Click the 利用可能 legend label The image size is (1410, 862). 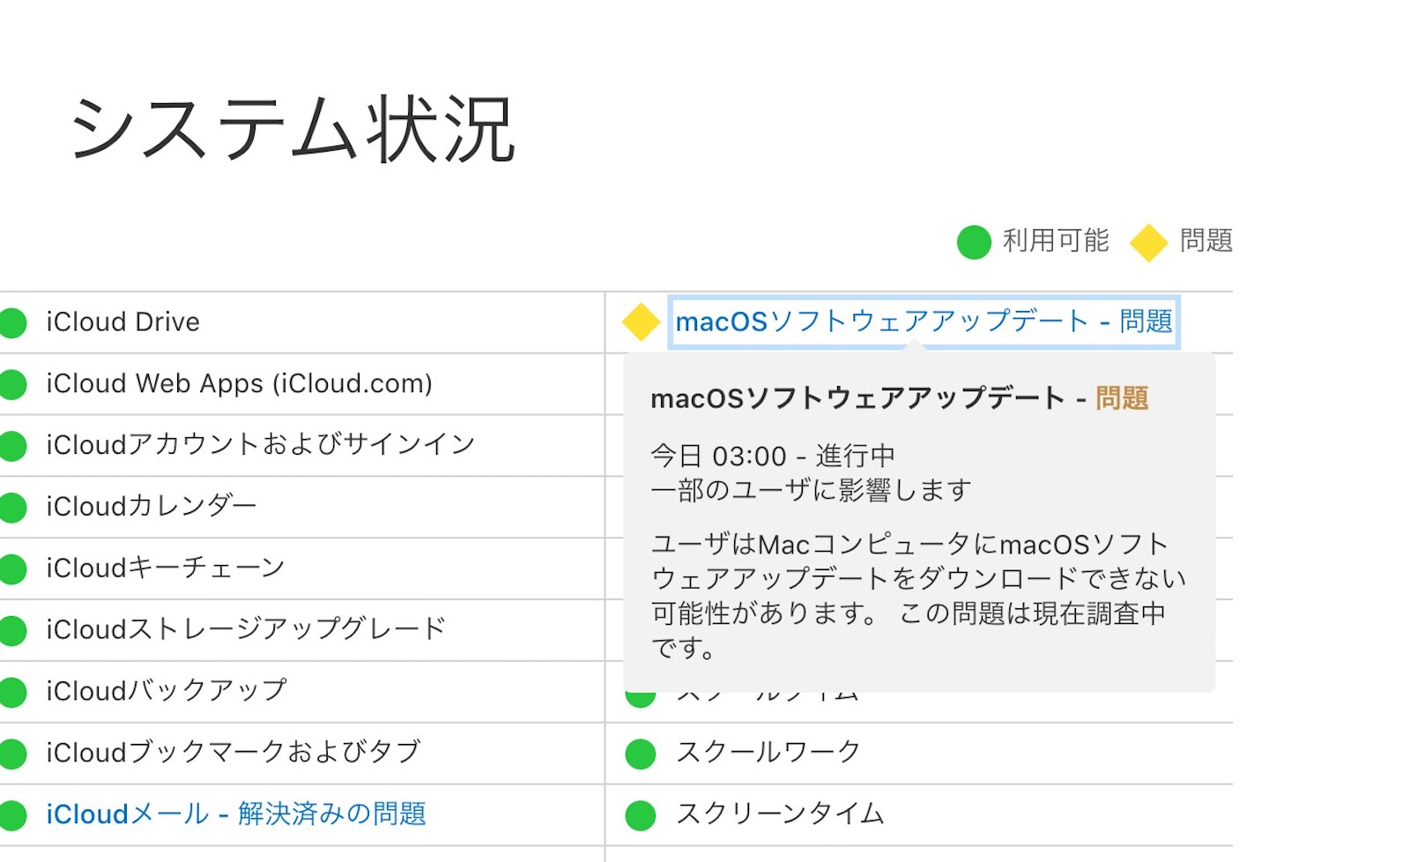point(1056,241)
